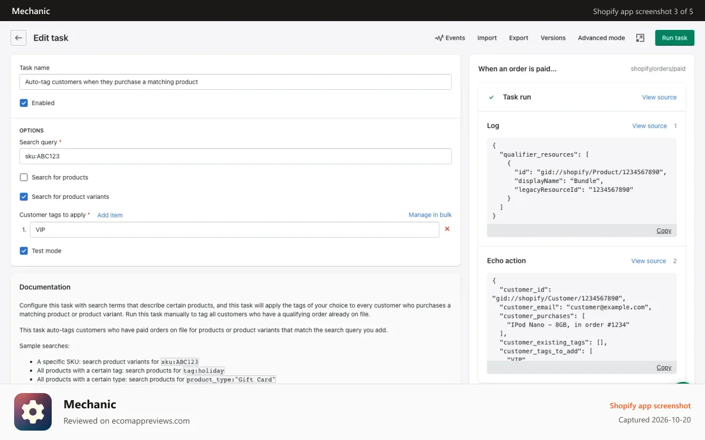Click 'Reviewed on ecomappreviews.com' text
The width and height of the screenshot is (705, 440).
pyautogui.click(x=126, y=421)
